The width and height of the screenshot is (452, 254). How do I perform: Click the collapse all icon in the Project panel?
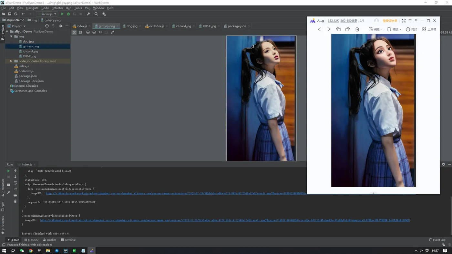click(x=53, y=26)
